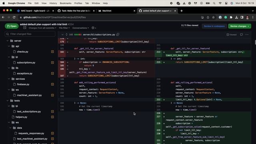Screen dimensions: 256x144
Task: Open the Chrome profile avatar
Action: tap(247, 17)
